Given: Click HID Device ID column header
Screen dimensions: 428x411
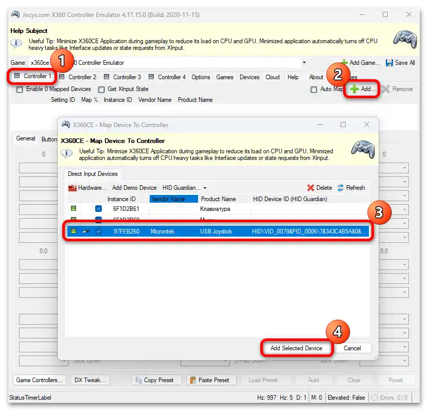Looking at the screenshot, I should 290,199.
